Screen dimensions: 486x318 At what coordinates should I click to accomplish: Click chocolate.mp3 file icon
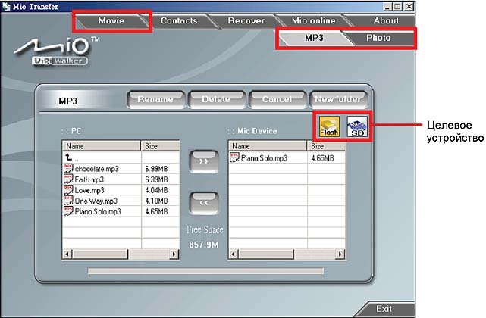point(68,168)
